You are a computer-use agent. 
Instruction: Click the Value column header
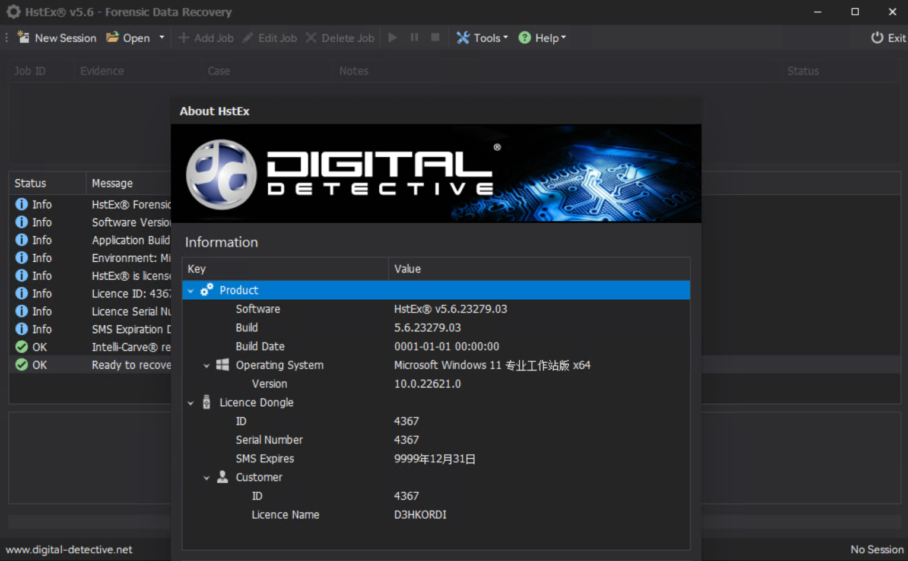[x=539, y=269]
